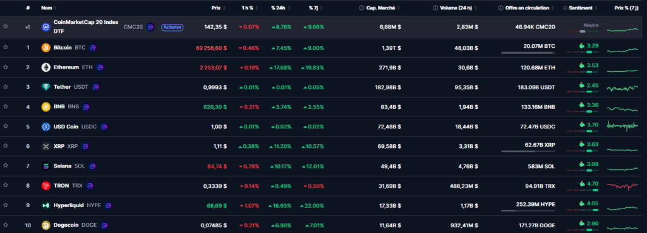Toggle the watchlist star for Ethereum
The height and width of the screenshot is (233, 647).
(5, 67)
